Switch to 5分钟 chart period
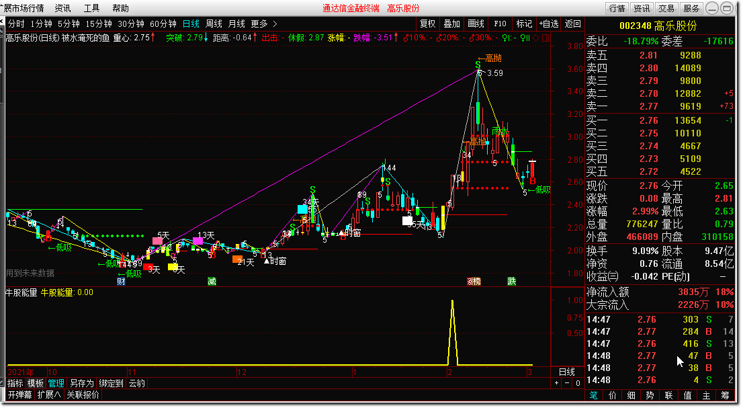The width and height of the screenshot is (743, 408). point(69,24)
